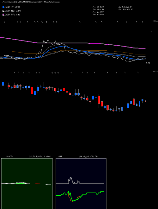
Task: Click the 'Pre O: 1.00' value
Action: click(98, 7)
